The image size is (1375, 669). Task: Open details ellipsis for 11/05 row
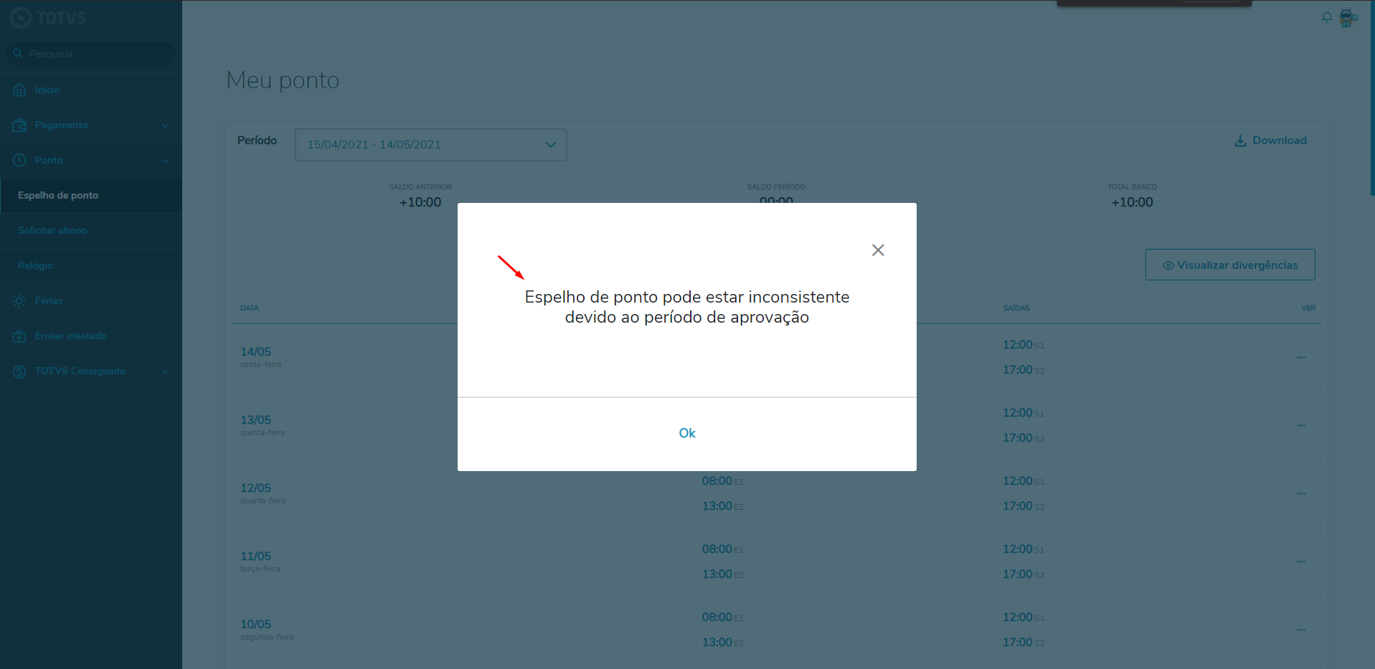(1301, 561)
